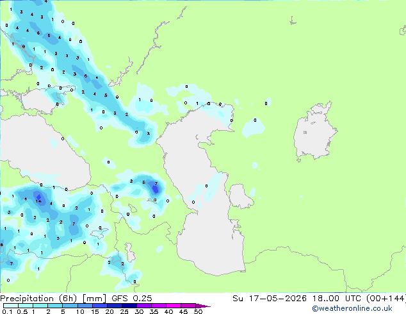This screenshot has width=406, height=314.
Task: Click the legend scale label "15"
Action: [x=95, y=311]
